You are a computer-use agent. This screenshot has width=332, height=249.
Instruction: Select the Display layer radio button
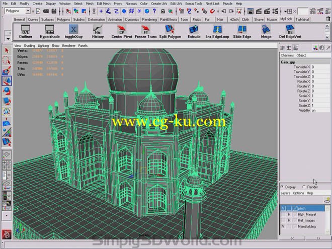tap(282, 187)
